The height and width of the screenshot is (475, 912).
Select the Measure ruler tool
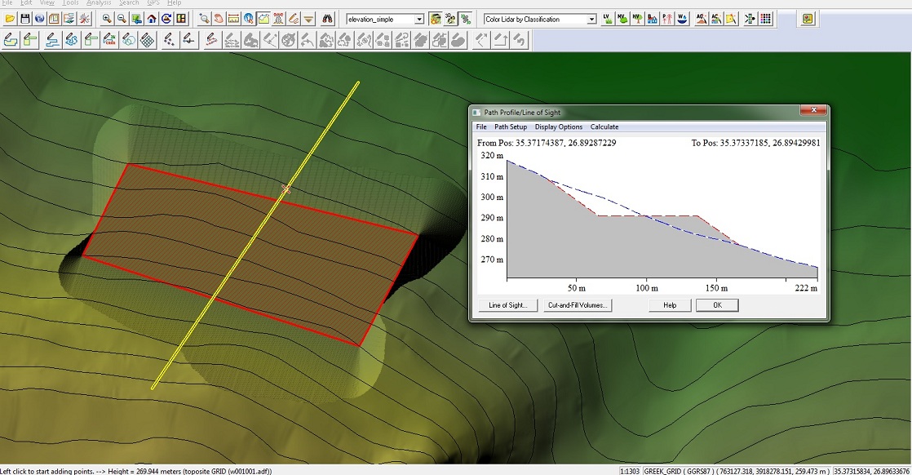(x=234, y=19)
